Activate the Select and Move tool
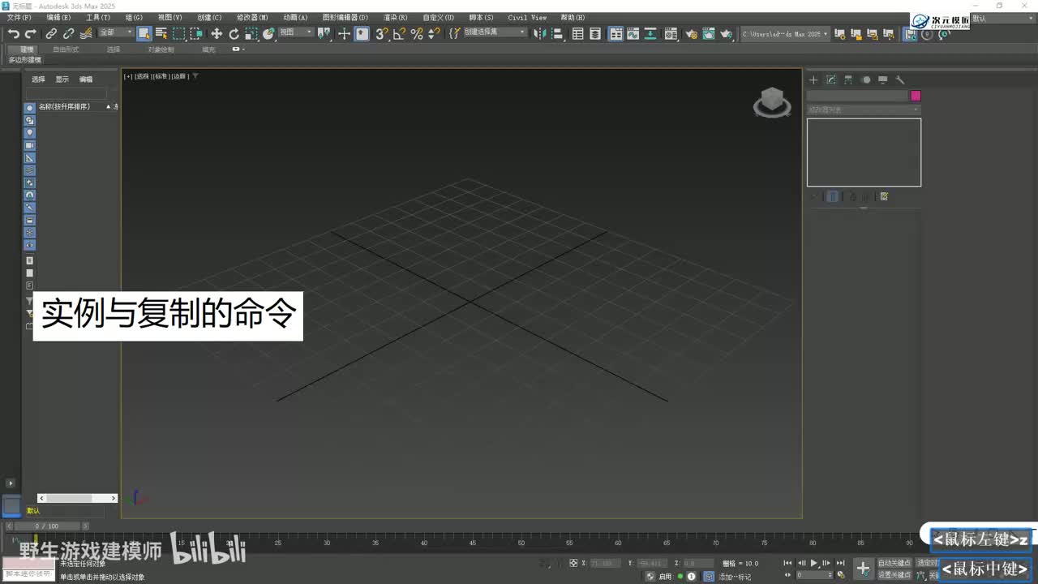Image resolution: width=1038 pixels, height=584 pixels. tap(217, 33)
